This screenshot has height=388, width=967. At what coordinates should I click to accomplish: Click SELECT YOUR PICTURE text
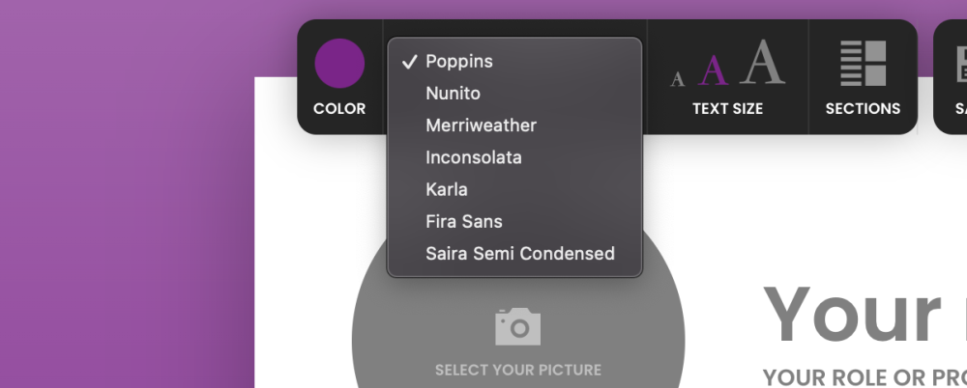518,370
